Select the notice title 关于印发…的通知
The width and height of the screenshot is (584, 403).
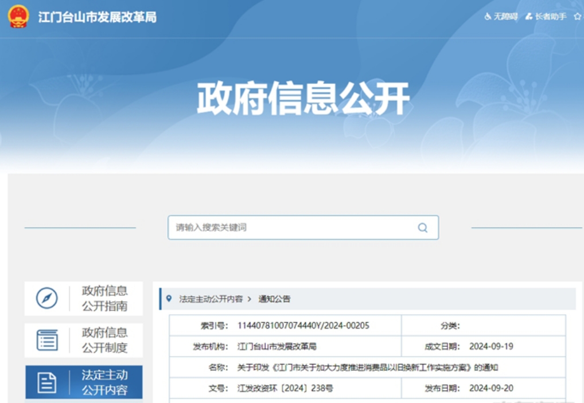point(368,367)
